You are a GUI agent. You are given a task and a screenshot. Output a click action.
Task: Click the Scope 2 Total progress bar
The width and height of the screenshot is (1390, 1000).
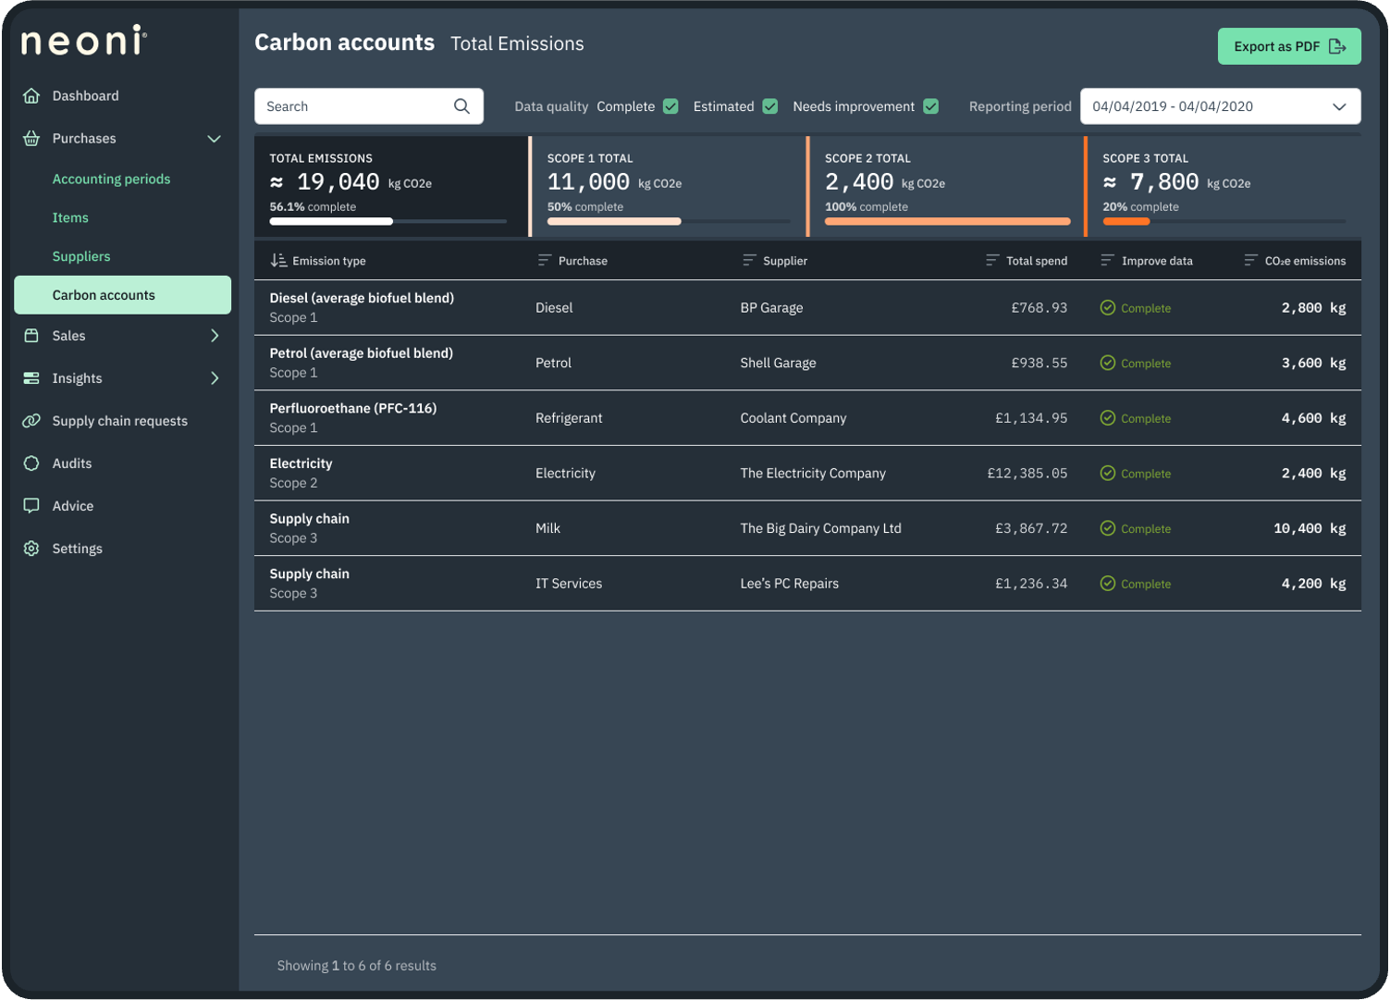coord(947,222)
